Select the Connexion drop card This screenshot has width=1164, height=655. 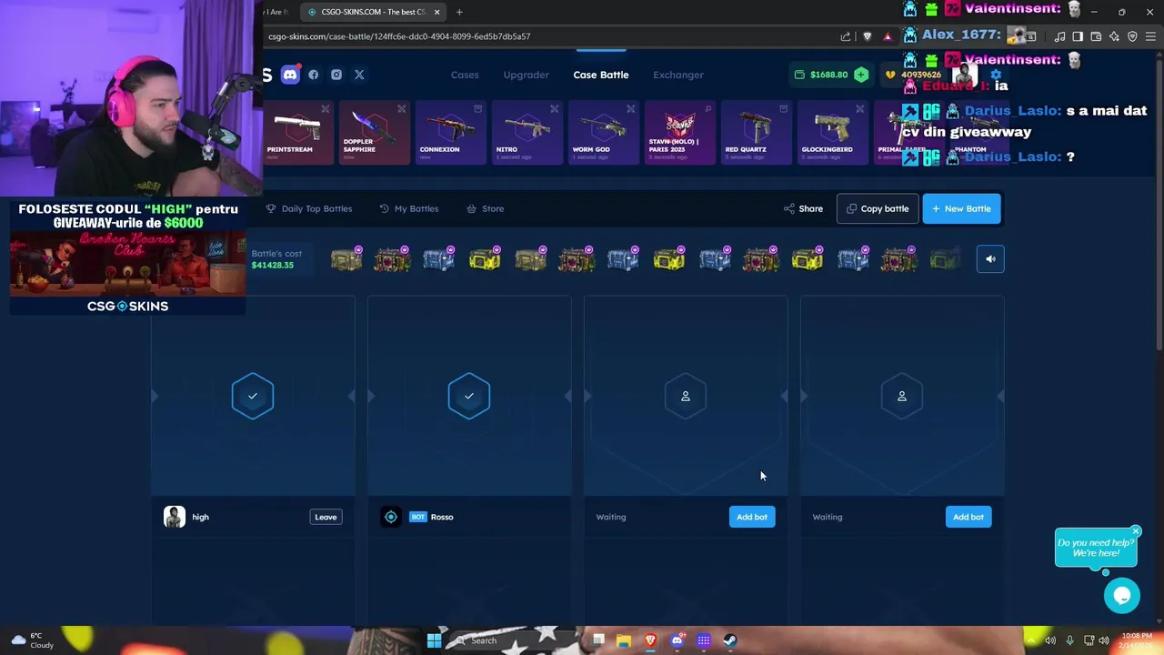coord(450,133)
